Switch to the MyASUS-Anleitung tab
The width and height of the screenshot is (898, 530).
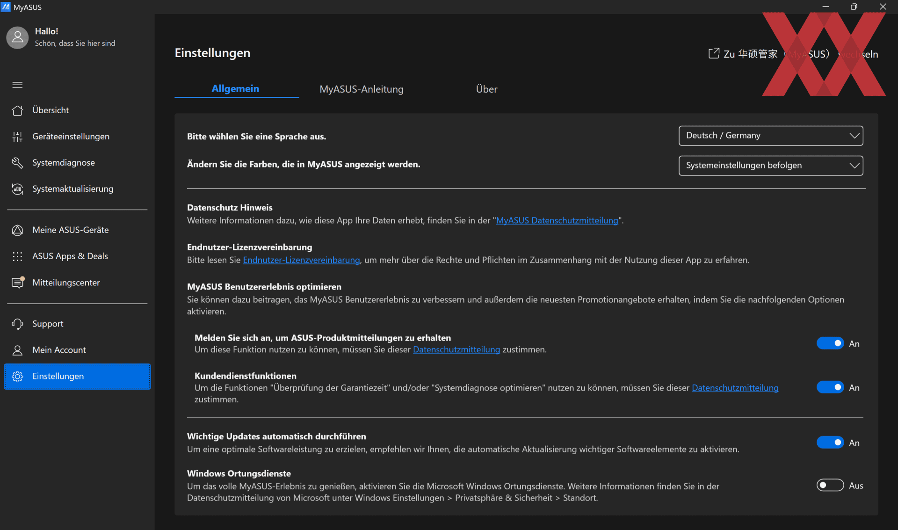coord(362,89)
